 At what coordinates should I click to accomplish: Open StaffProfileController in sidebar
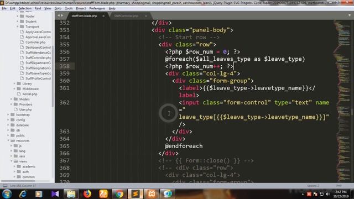pyautogui.click(x=38, y=78)
